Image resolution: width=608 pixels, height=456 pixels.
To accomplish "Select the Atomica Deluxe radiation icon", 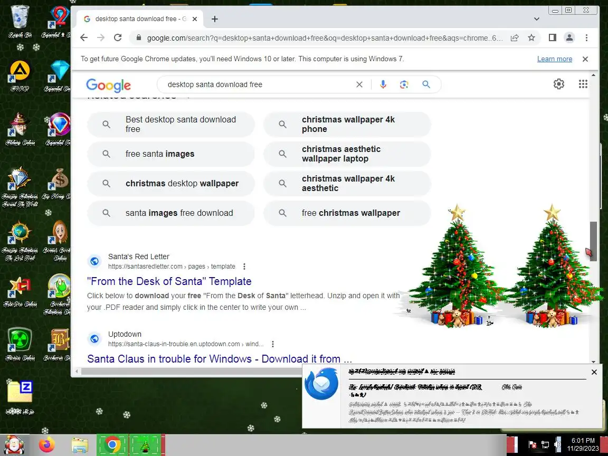I will pos(20,345).
